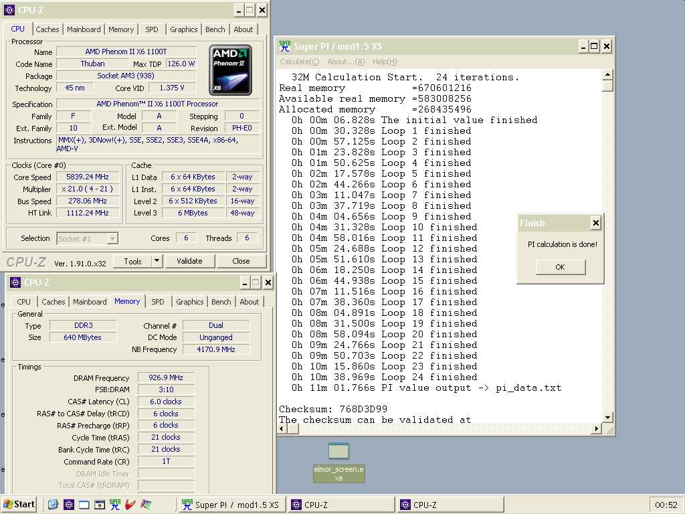Switch to the first CPU-Z taskbar button
This screenshot has width=685, height=514.
[340, 505]
